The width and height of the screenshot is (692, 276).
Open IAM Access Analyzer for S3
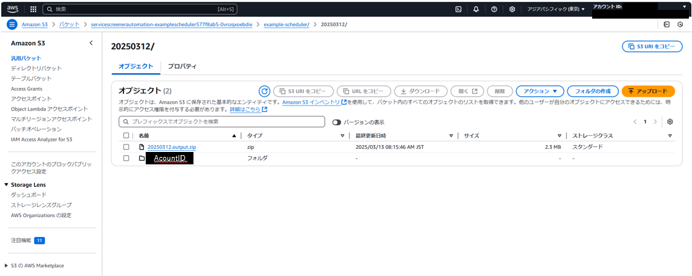coord(42,139)
